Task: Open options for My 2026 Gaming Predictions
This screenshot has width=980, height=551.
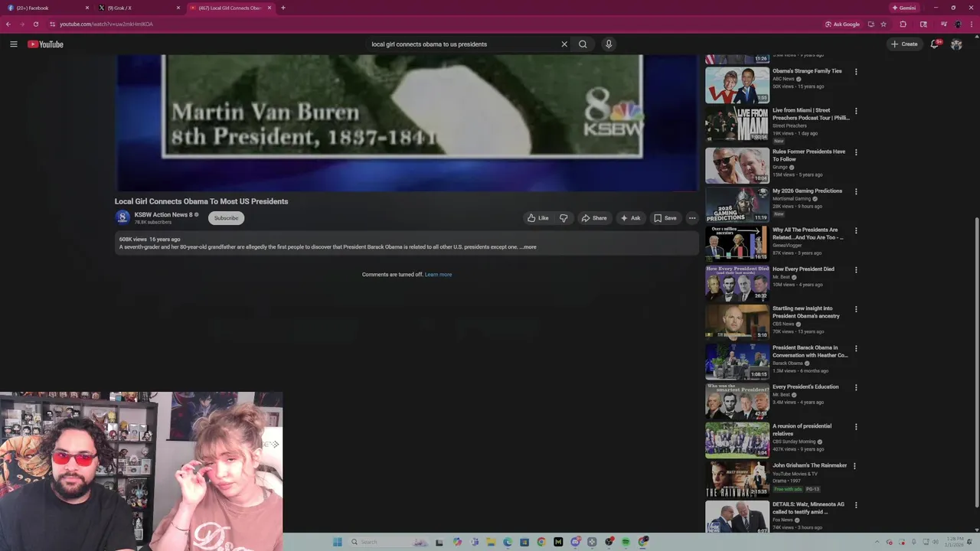Action: tap(856, 191)
